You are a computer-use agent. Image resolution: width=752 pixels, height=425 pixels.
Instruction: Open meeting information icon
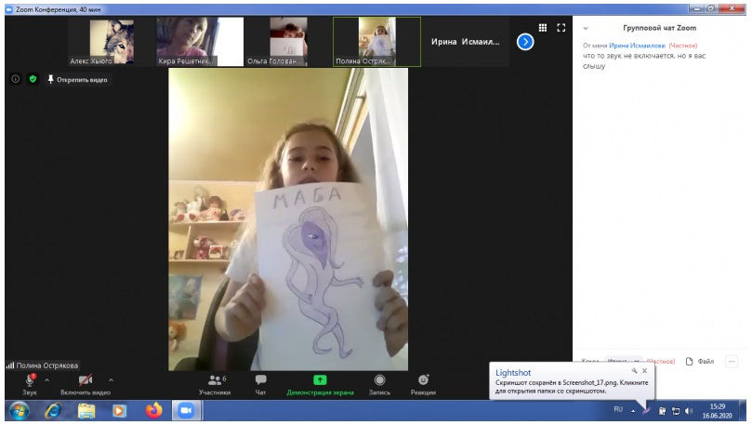(x=16, y=79)
